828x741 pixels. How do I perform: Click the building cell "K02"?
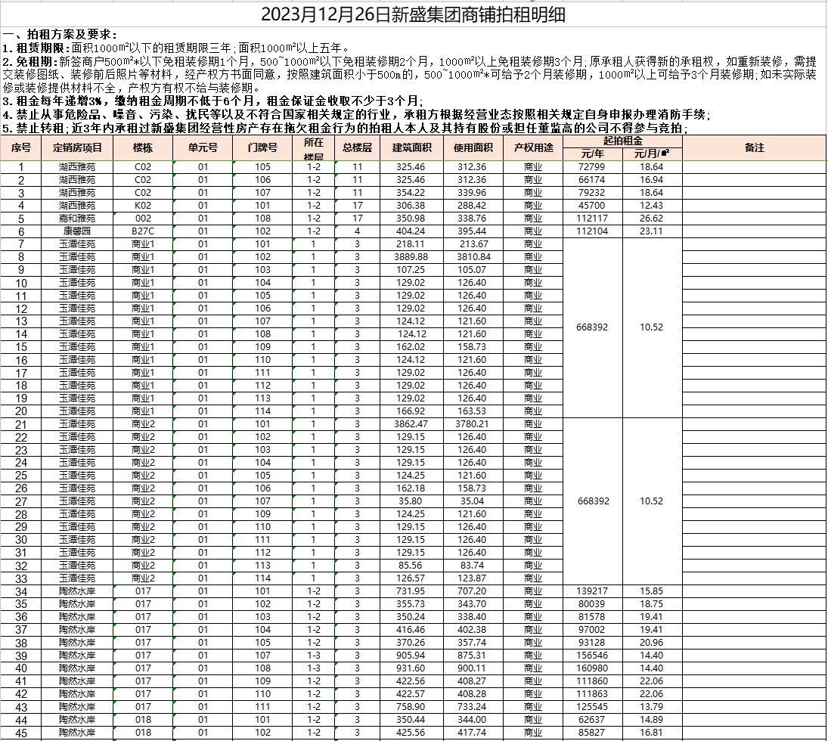(143, 206)
